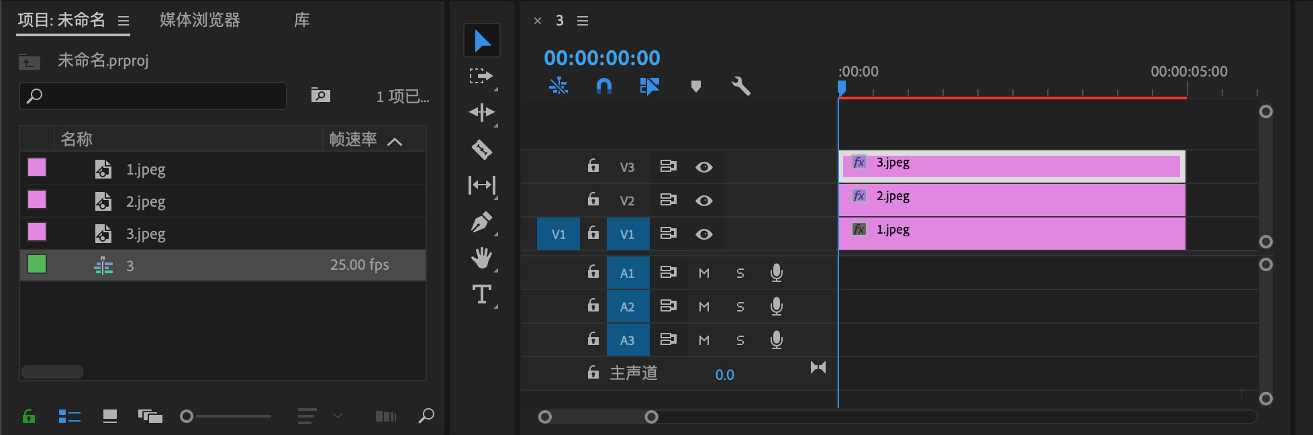
Task: Sort by frame rate column arrow
Action: coord(395,140)
